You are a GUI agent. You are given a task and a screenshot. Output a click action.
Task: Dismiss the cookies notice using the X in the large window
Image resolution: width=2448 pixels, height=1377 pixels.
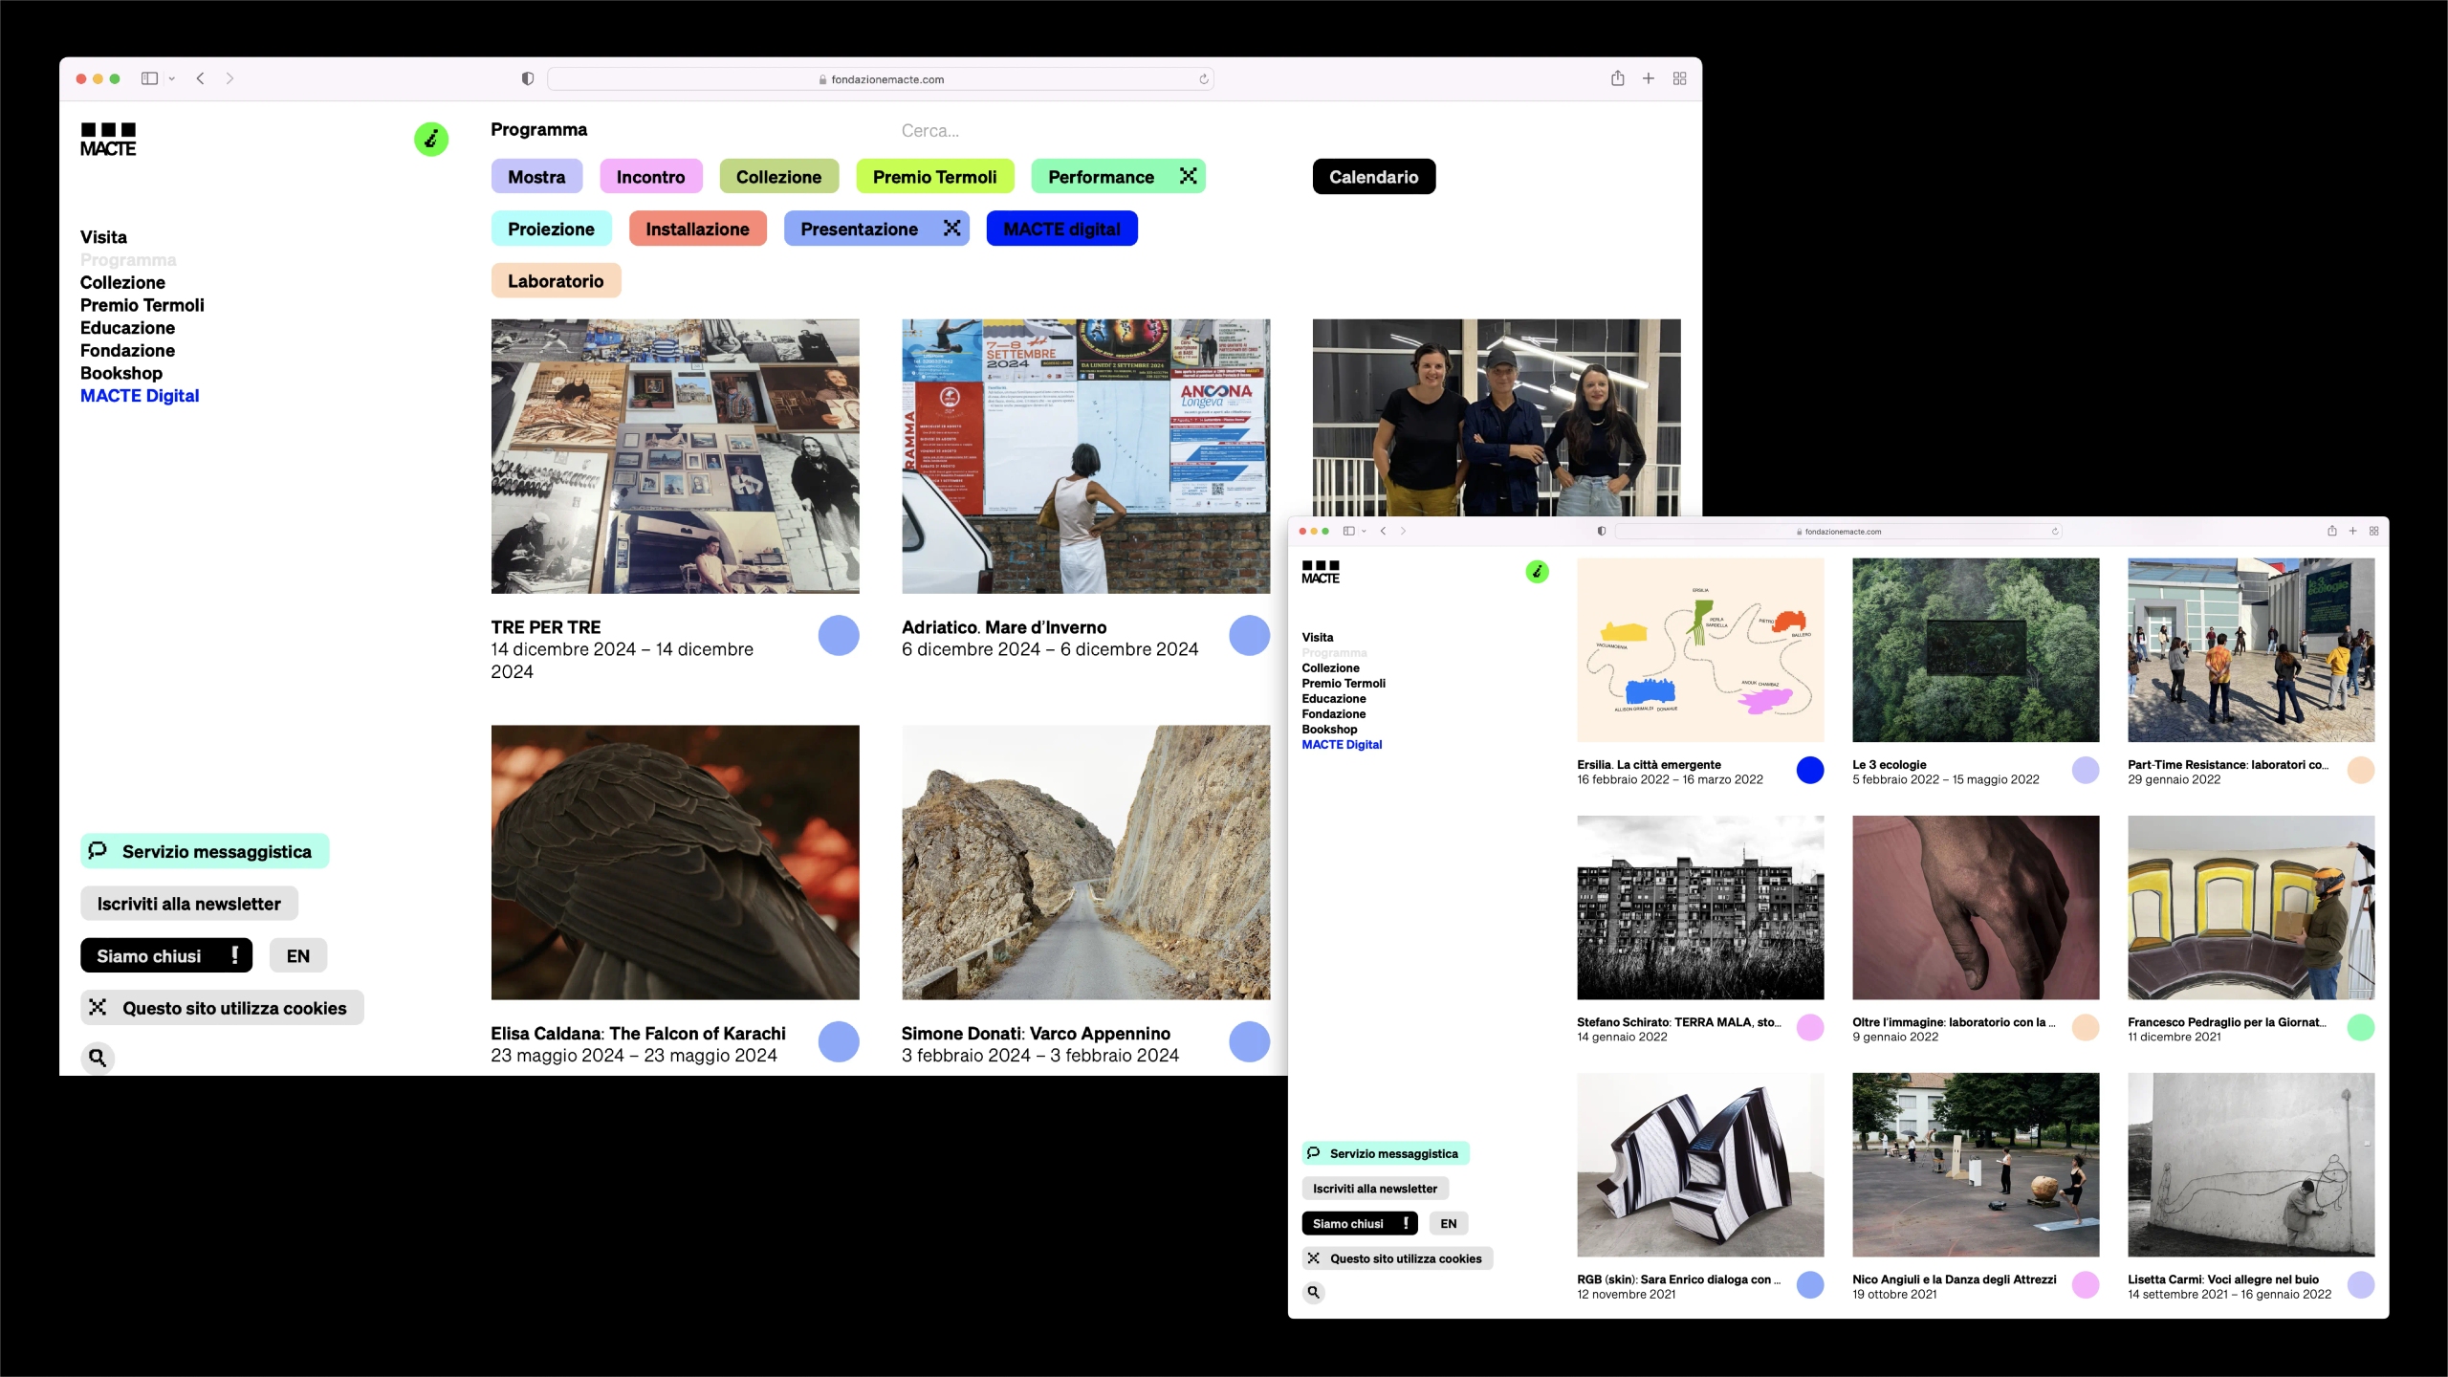pyautogui.click(x=98, y=1007)
